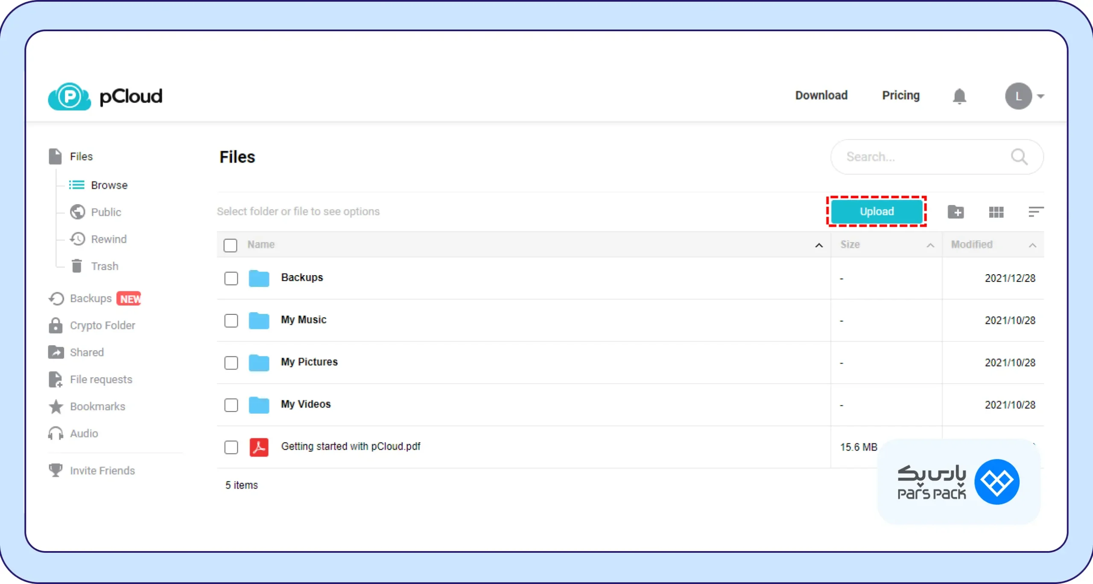This screenshot has width=1093, height=584.
Task: Open the My Videos folder name
Action: [306, 404]
